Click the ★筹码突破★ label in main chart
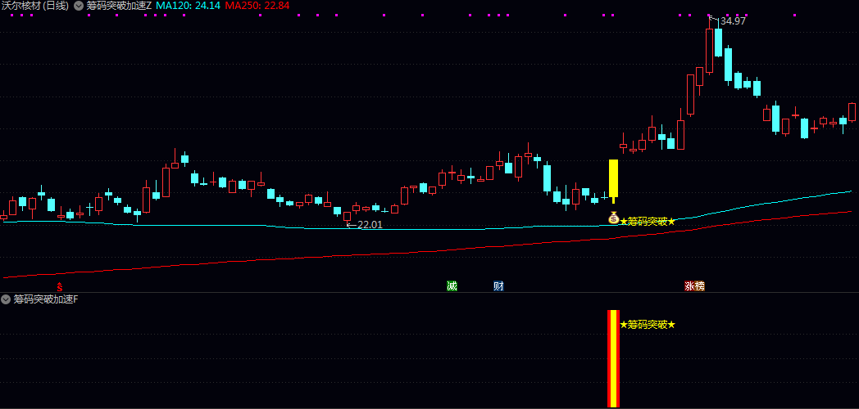The image size is (859, 409). pos(648,222)
